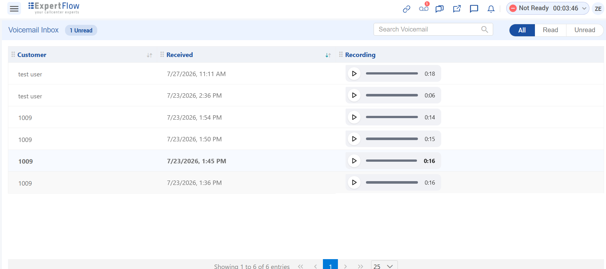
Task: Sort table by Received column
Action: 328,55
